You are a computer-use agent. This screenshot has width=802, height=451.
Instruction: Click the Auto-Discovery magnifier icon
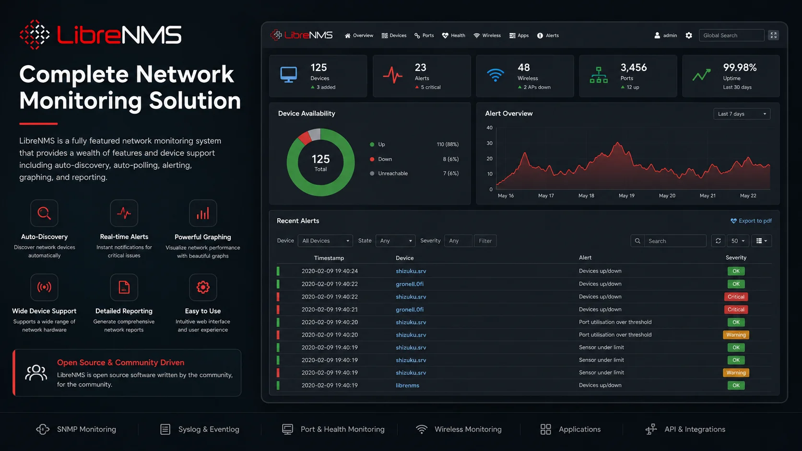pos(44,213)
